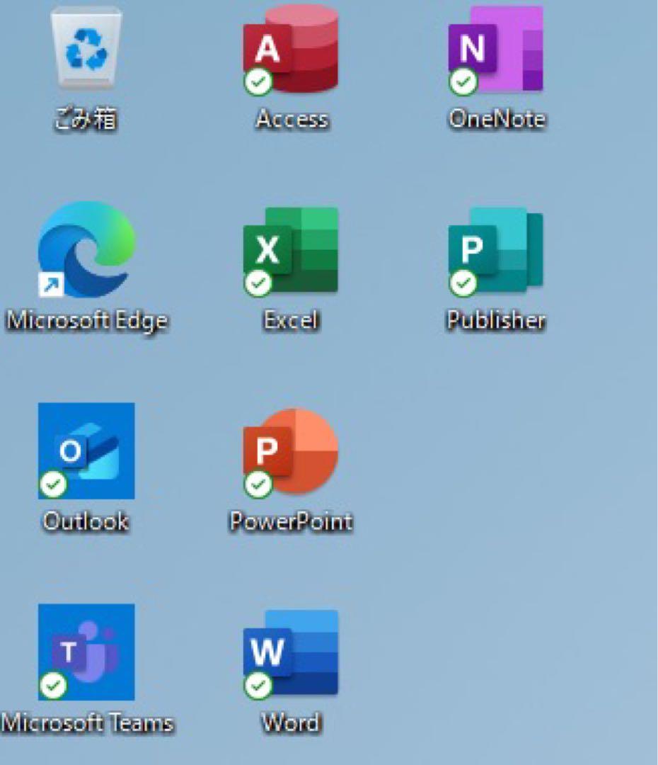Select the Word desktop icon

[x=291, y=652]
